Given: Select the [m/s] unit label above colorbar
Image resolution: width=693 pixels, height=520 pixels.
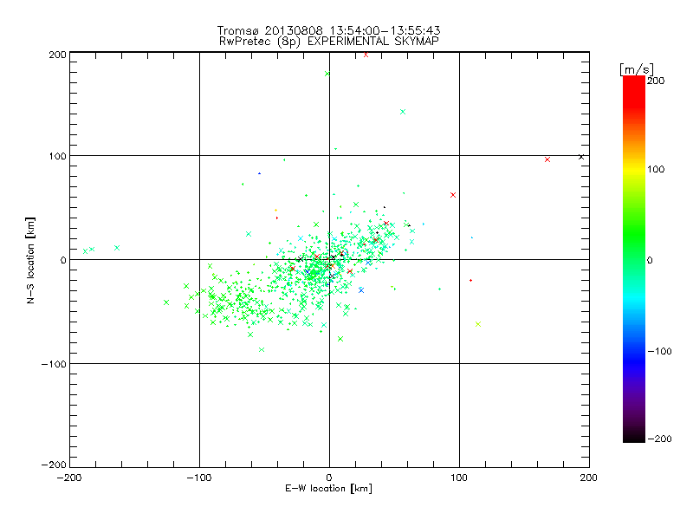Looking at the screenshot, I should pos(635,68).
